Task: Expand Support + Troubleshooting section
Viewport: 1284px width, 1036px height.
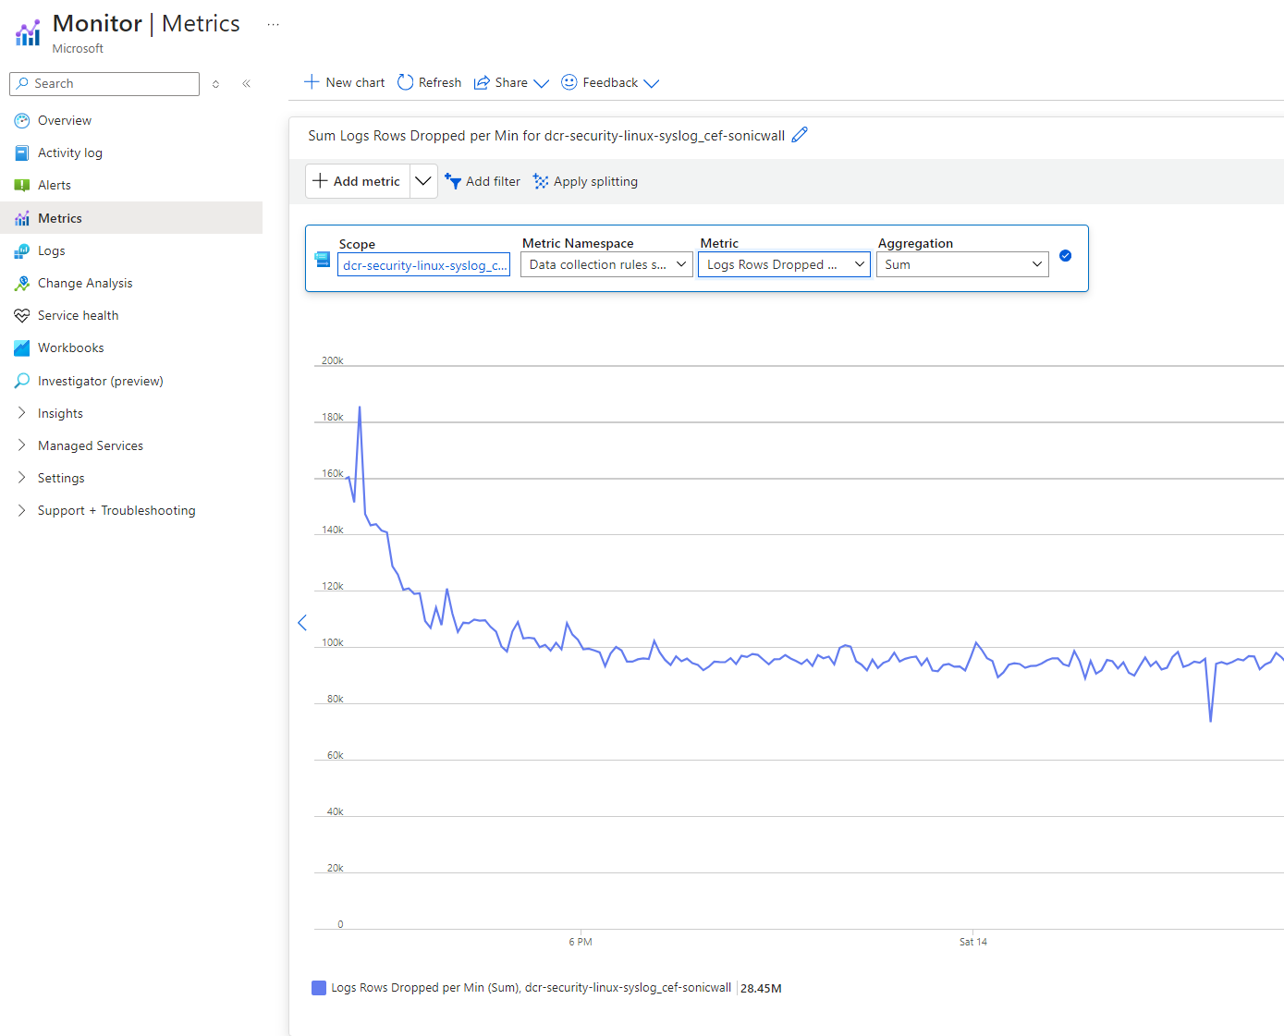Action: (116, 510)
